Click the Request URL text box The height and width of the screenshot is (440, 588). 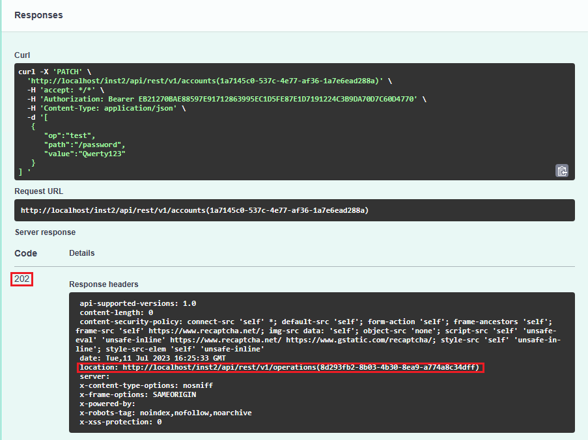294,210
